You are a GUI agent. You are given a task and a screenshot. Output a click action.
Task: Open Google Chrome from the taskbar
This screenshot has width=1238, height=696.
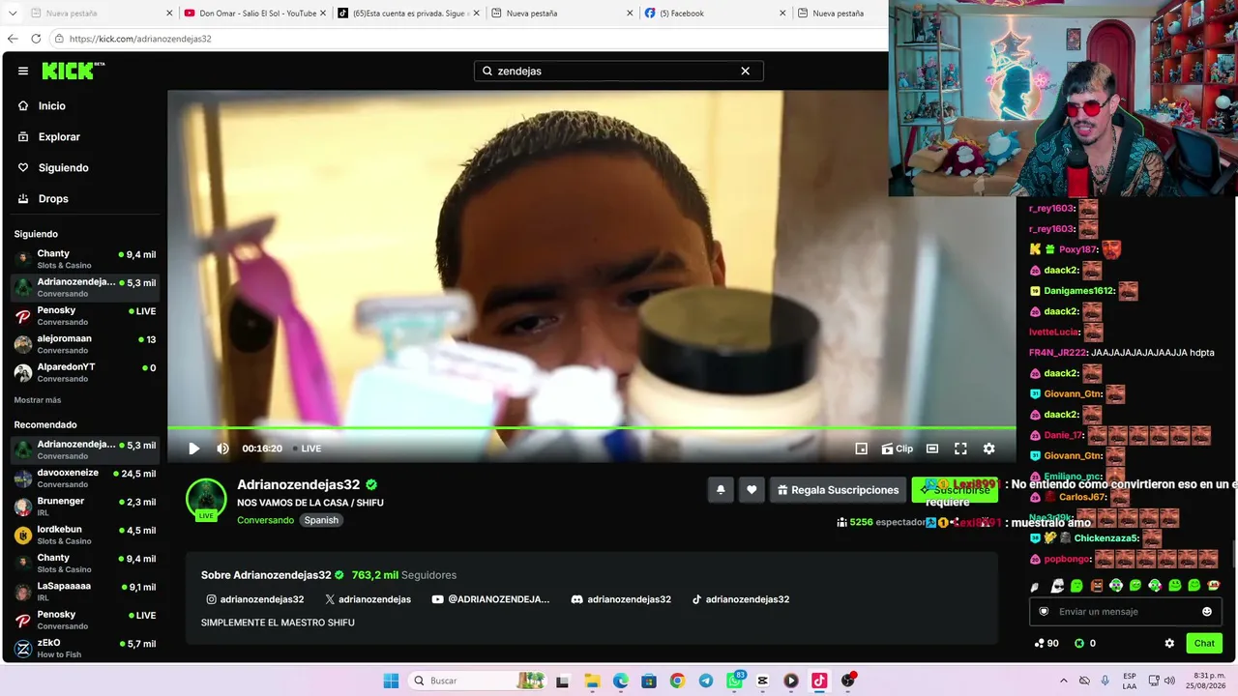[677, 681]
